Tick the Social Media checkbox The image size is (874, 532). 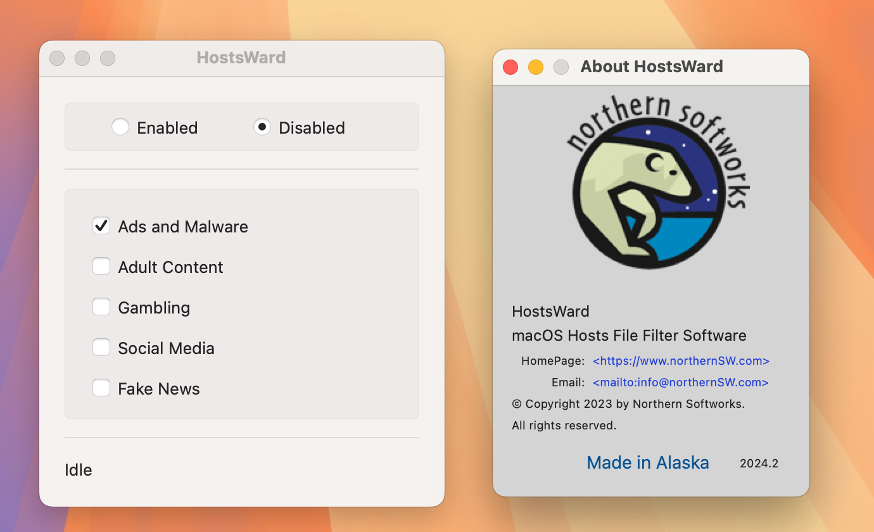tap(101, 348)
